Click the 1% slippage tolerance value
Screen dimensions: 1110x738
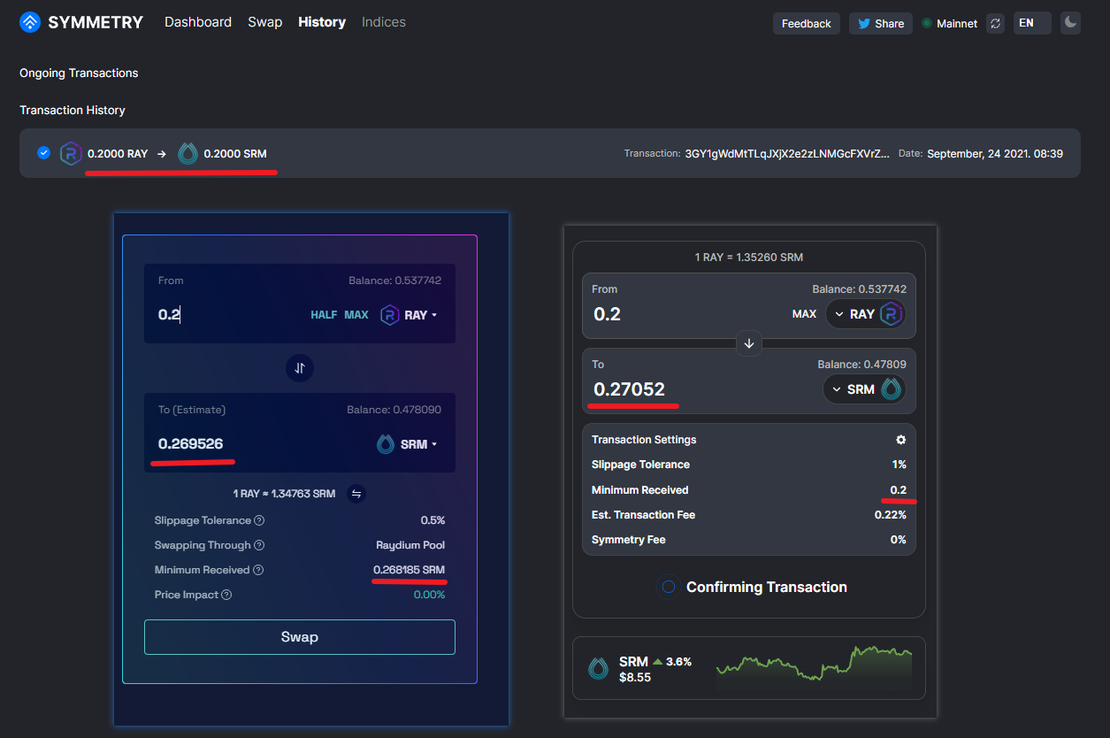(x=899, y=465)
